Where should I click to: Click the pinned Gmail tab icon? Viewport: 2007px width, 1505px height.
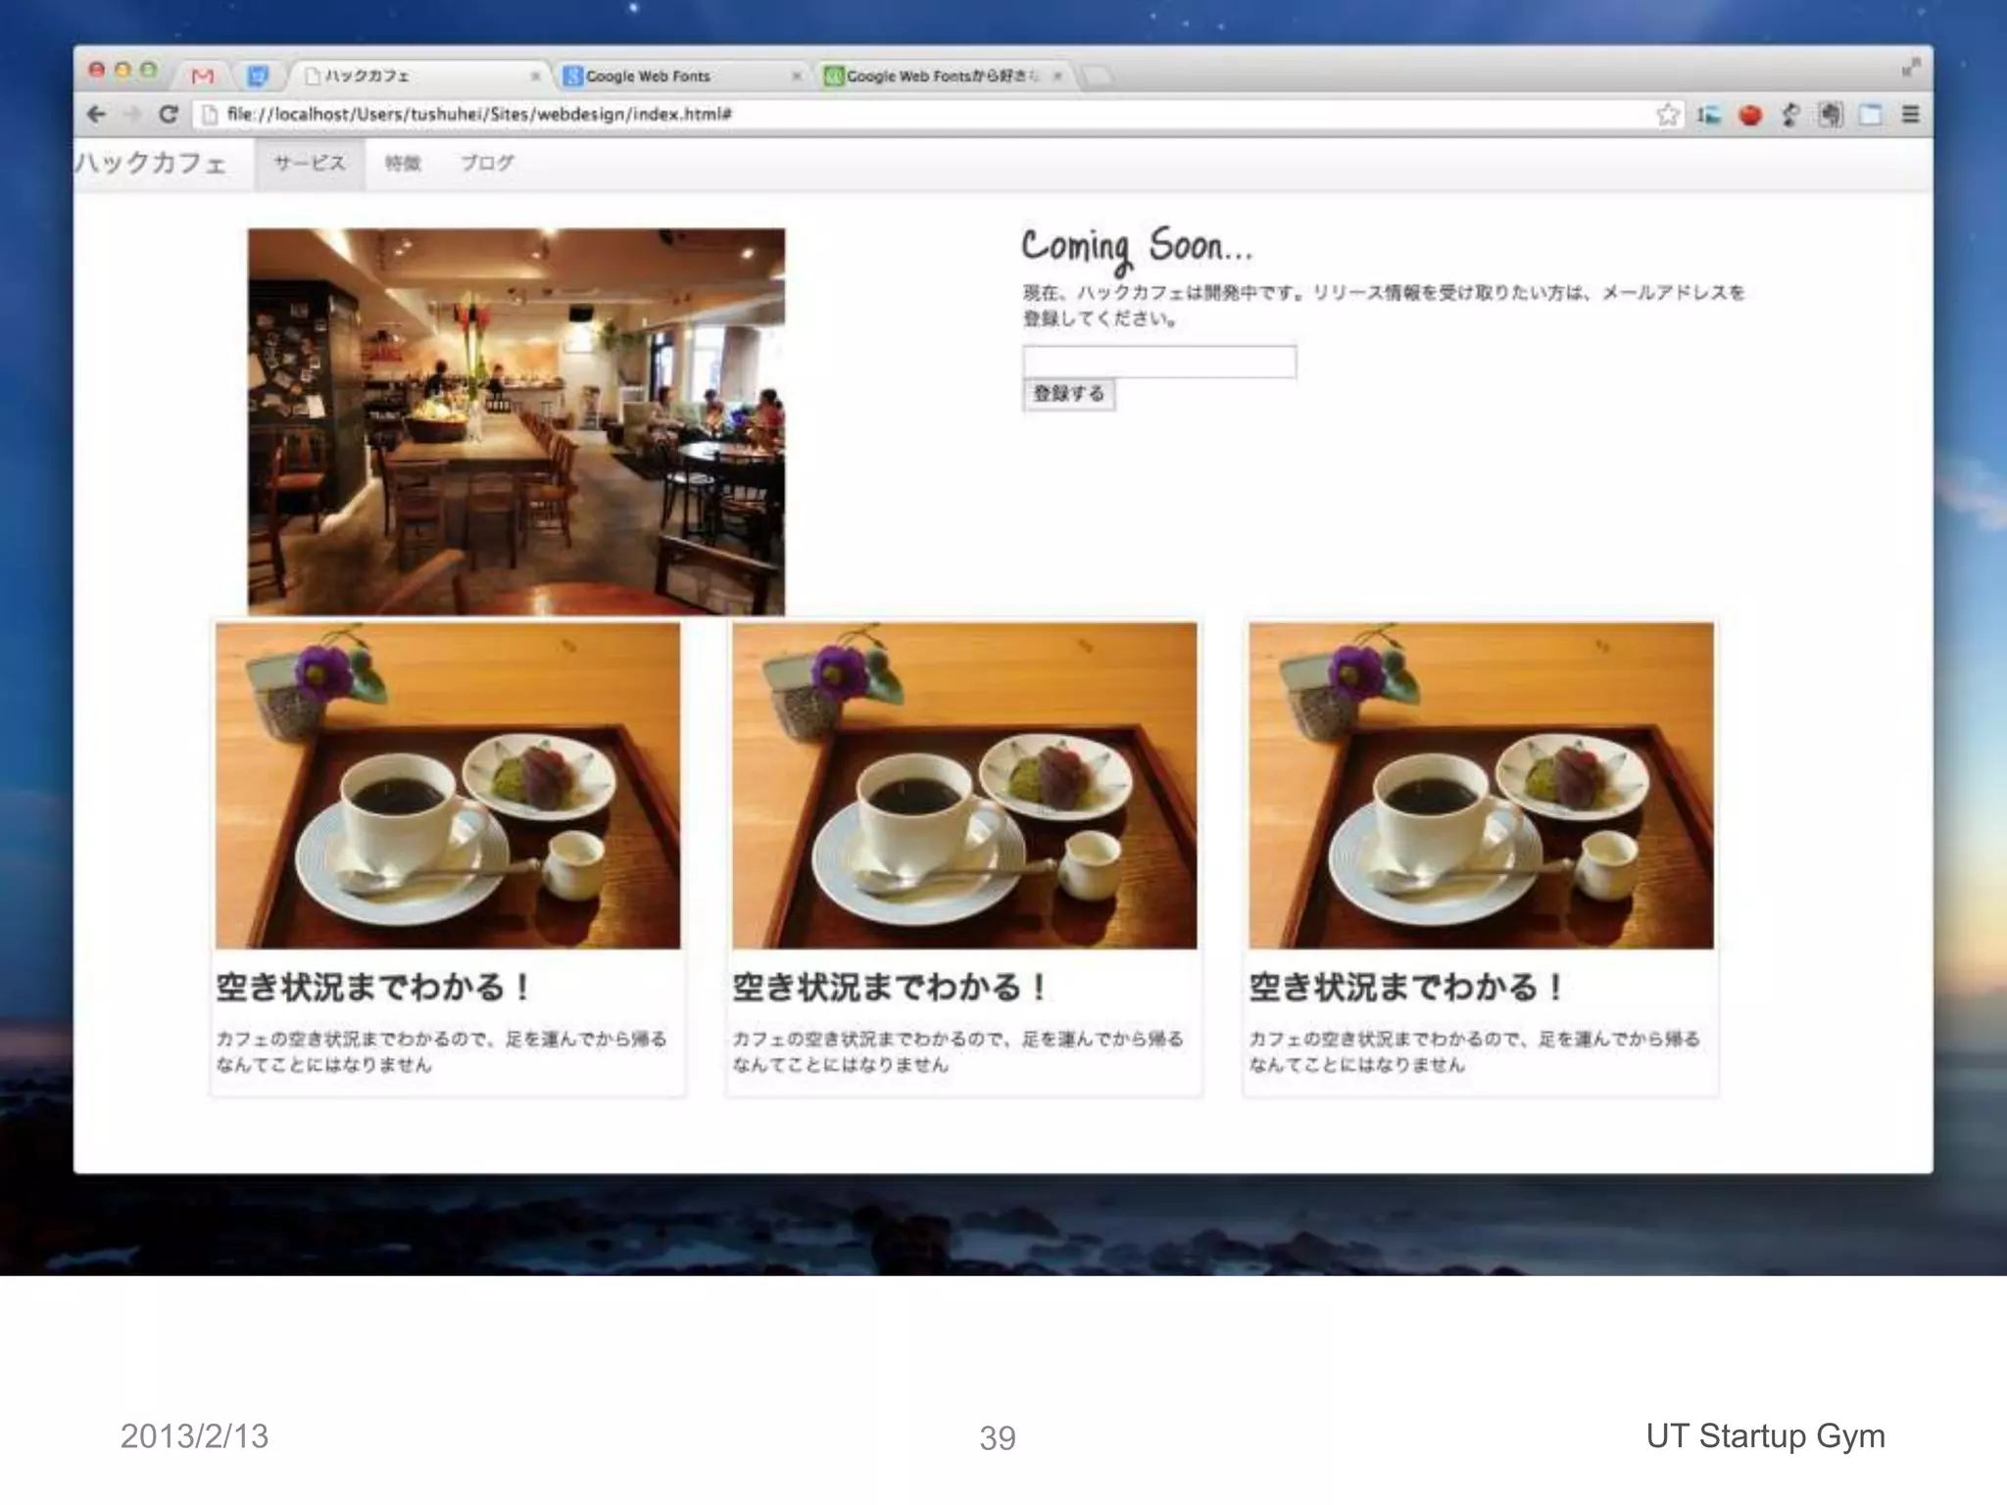203,75
